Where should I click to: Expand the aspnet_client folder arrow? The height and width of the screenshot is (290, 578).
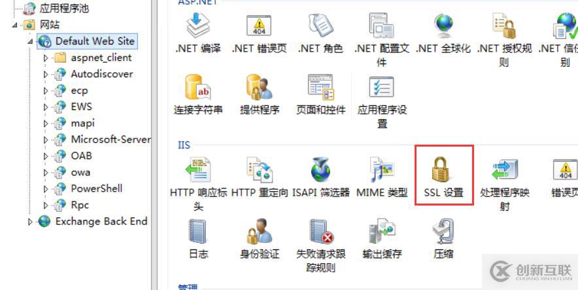click(46, 58)
